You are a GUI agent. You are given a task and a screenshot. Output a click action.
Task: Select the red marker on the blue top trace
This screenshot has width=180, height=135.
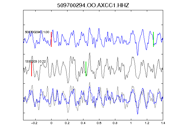pyautogui.click(x=51, y=39)
